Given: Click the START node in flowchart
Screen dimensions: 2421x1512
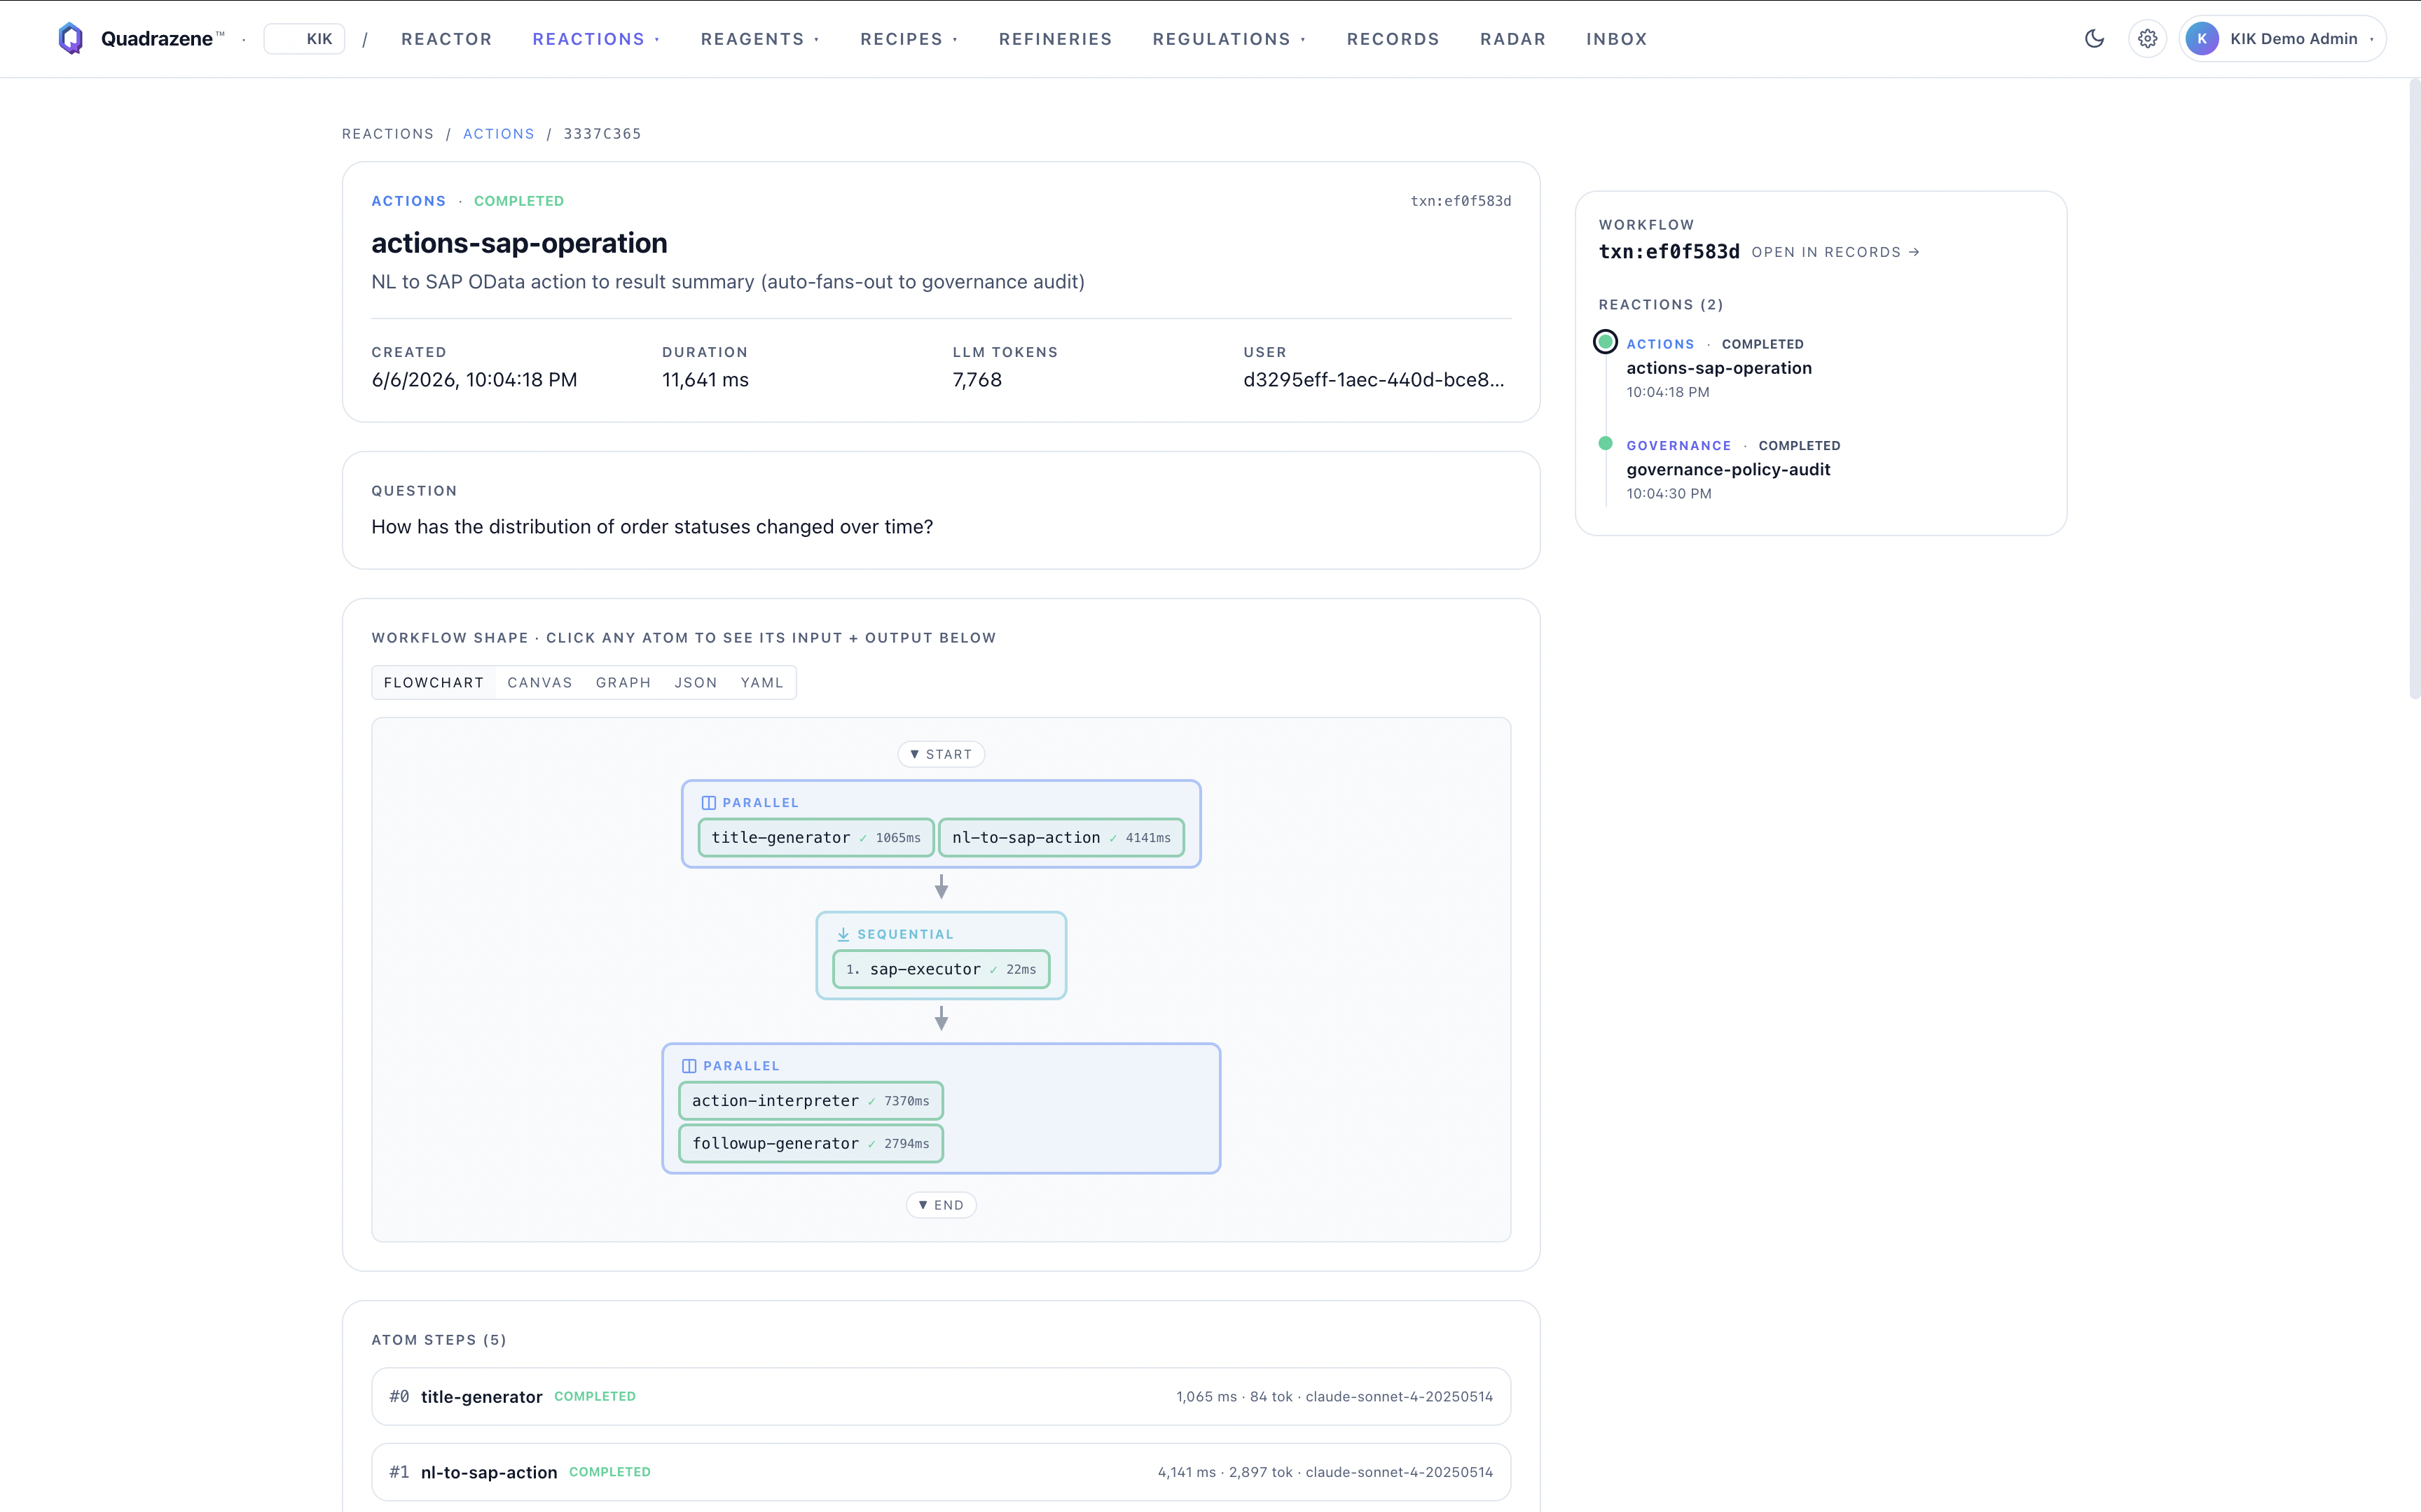Looking at the screenshot, I should click(x=940, y=753).
